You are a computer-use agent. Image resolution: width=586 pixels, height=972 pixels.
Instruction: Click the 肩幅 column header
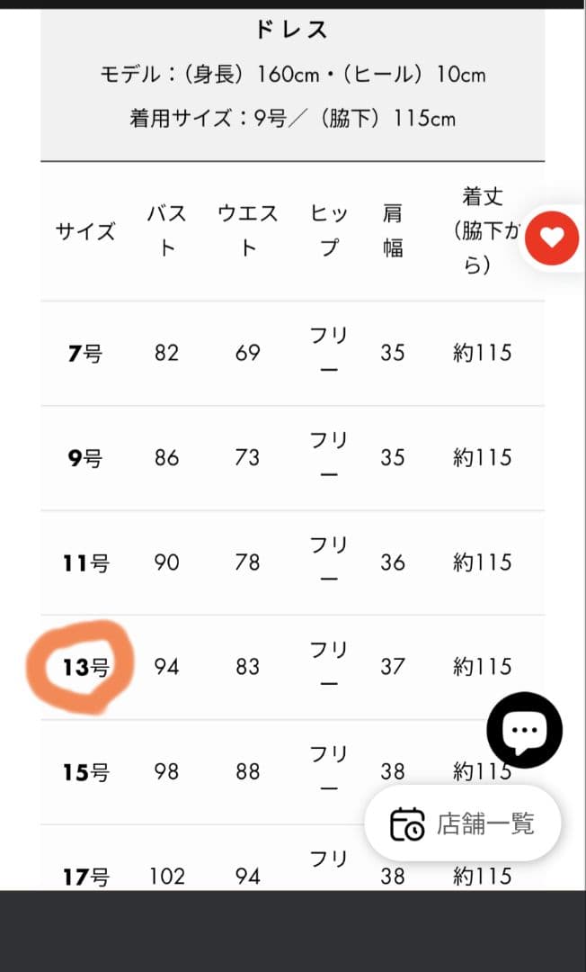click(393, 230)
